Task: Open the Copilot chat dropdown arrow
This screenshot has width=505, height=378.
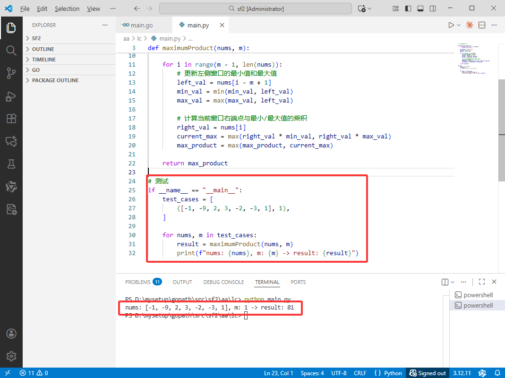Action: 369,9
